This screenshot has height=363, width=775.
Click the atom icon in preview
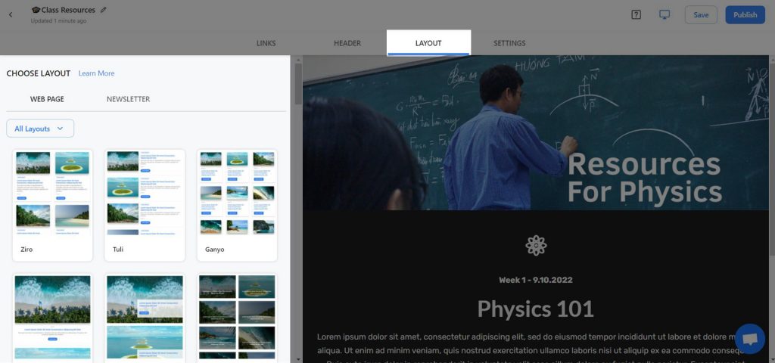537,246
